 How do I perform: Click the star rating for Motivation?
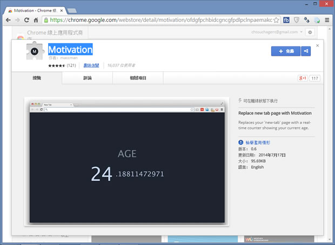(x=57, y=65)
